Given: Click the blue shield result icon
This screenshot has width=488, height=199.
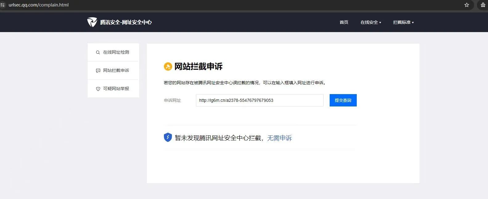Looking at the screenshot, I should (x=168, y=137).
